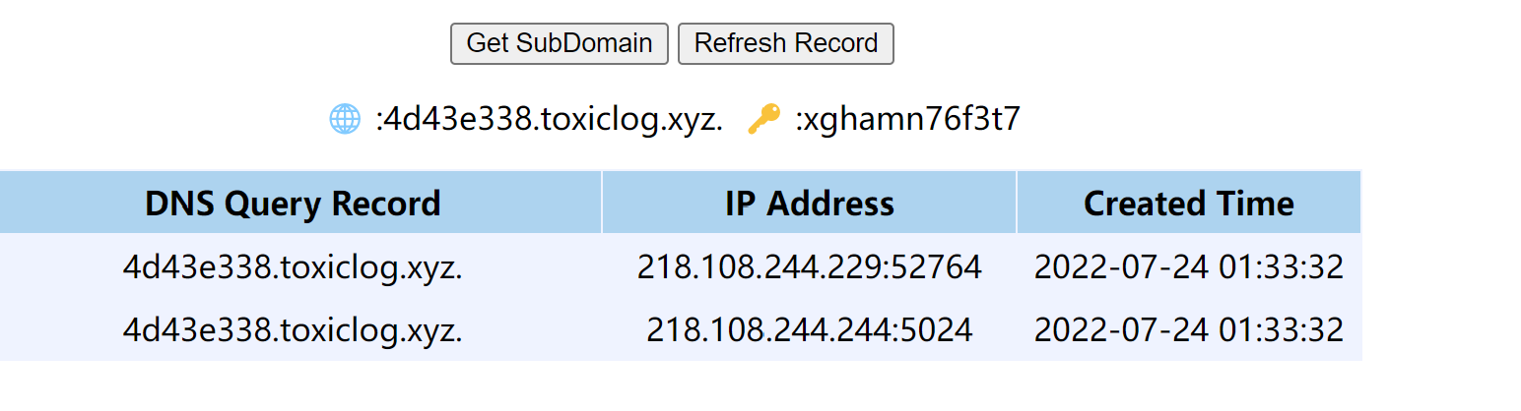Select the subdomain text 4d43e338.toxiclog.xyz. beside globe
The width and height of the screenshot is (1521, 411).
pos(554,120)
